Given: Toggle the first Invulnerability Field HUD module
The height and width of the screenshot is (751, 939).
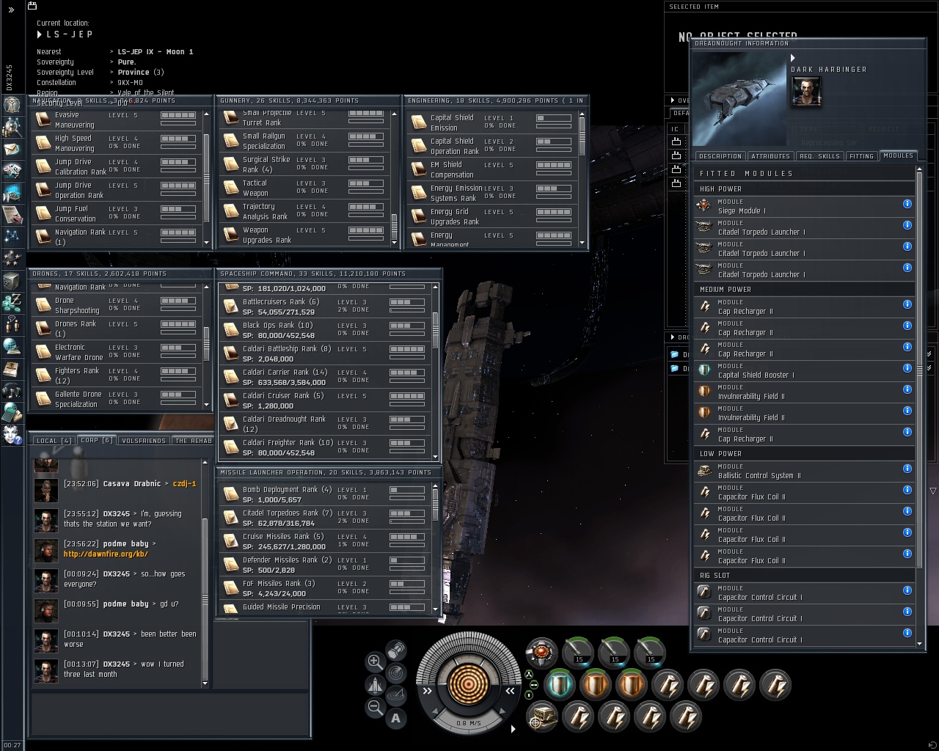Looking at the screenshot, I should [596, 685].
